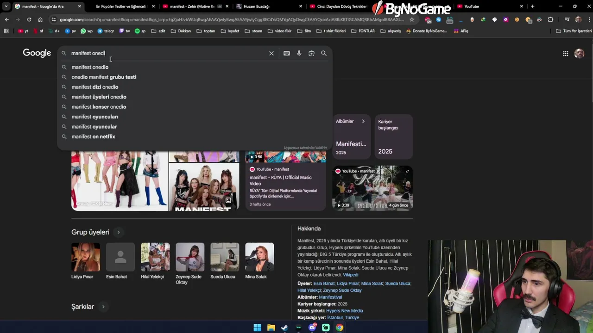This screenshot has width=593, height=333.
Task: Open the telegr bookmark
Action: coord(106,31)
